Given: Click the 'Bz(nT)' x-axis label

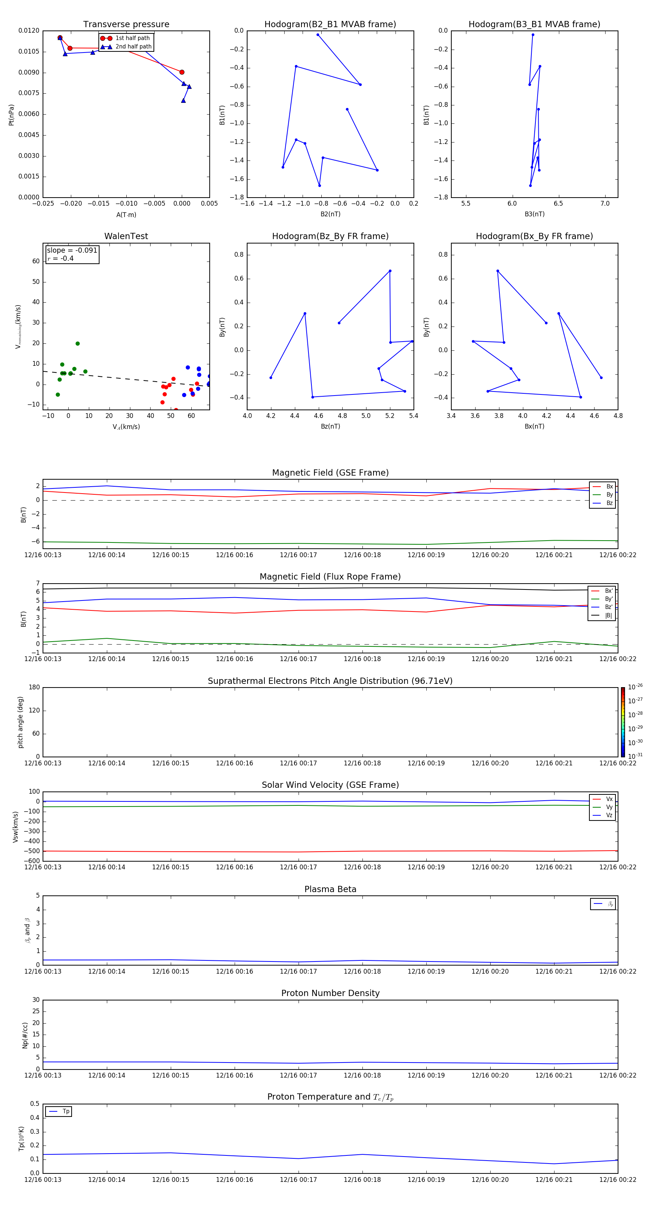Looking at the screenshot, I should (330, 427).
